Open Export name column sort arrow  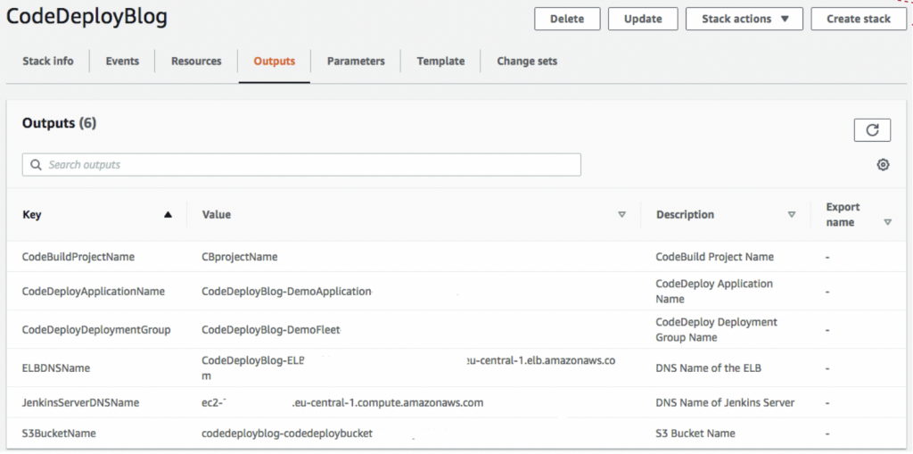pyautogui.click(x=887, y=222)
